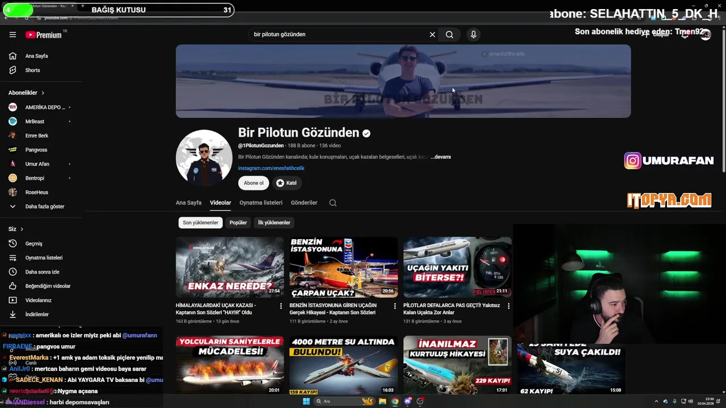The image size is (726, 408).
Task: Open Discord from the taskbar
Action: pos(407,401)
